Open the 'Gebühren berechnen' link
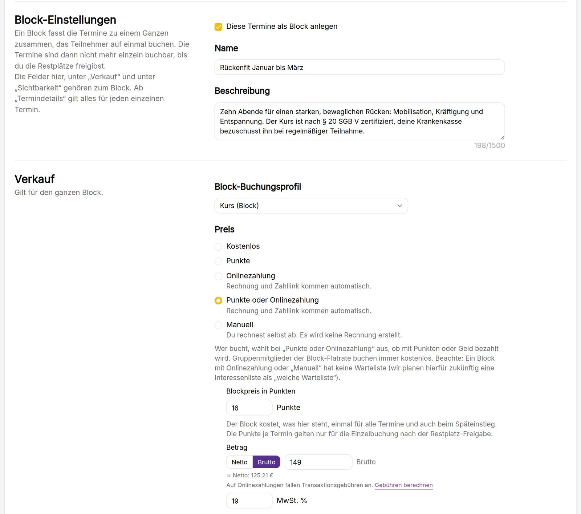 [404, 485]
